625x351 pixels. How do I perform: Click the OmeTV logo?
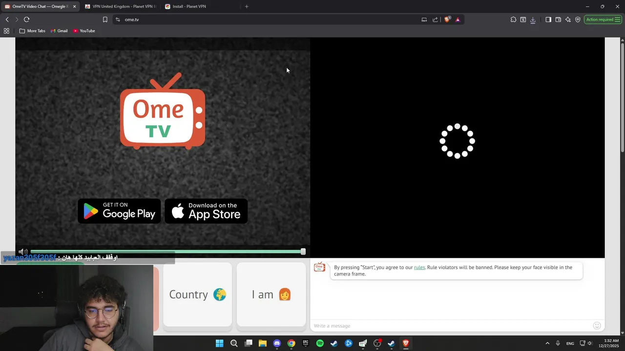pyautogui.click(x=163, y=111)
